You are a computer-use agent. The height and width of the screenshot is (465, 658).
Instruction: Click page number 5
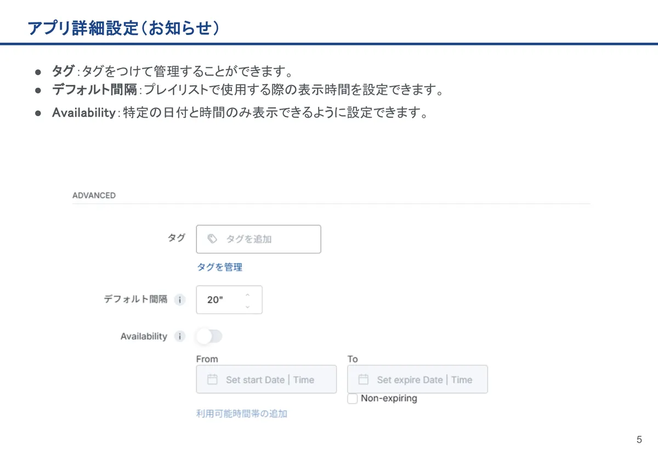639,440
